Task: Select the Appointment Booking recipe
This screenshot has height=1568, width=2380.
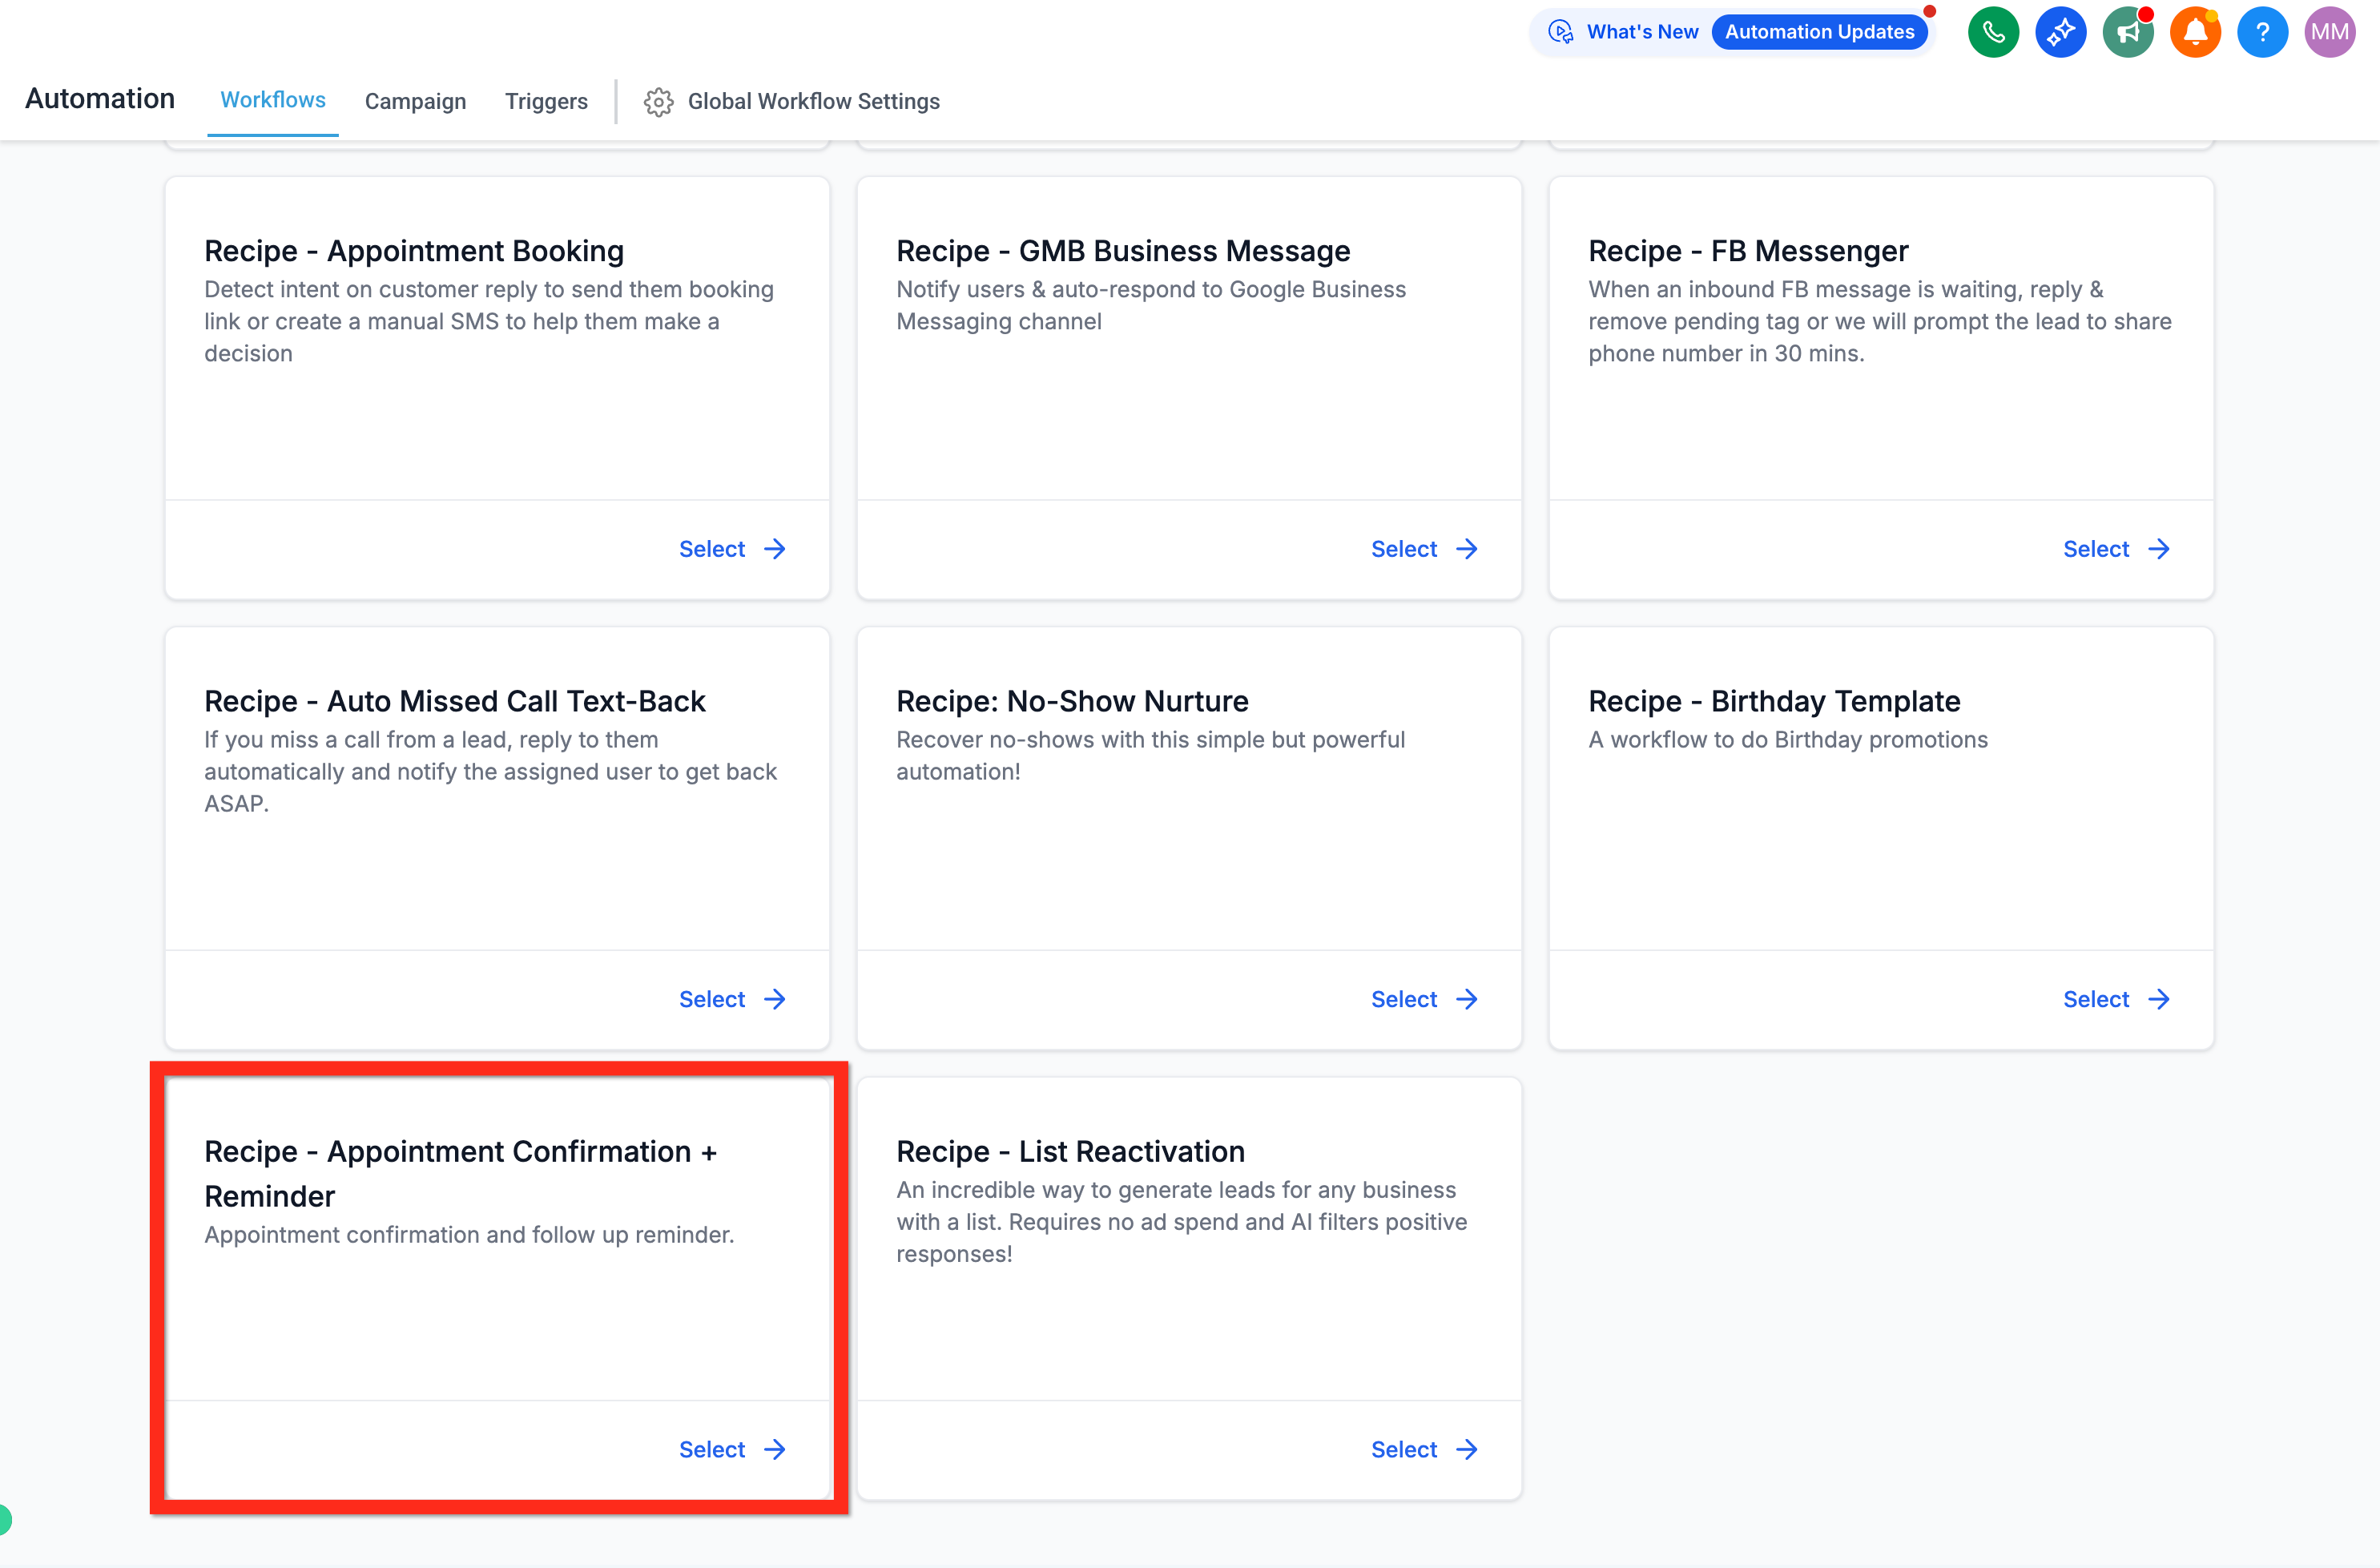Action: 733,549
